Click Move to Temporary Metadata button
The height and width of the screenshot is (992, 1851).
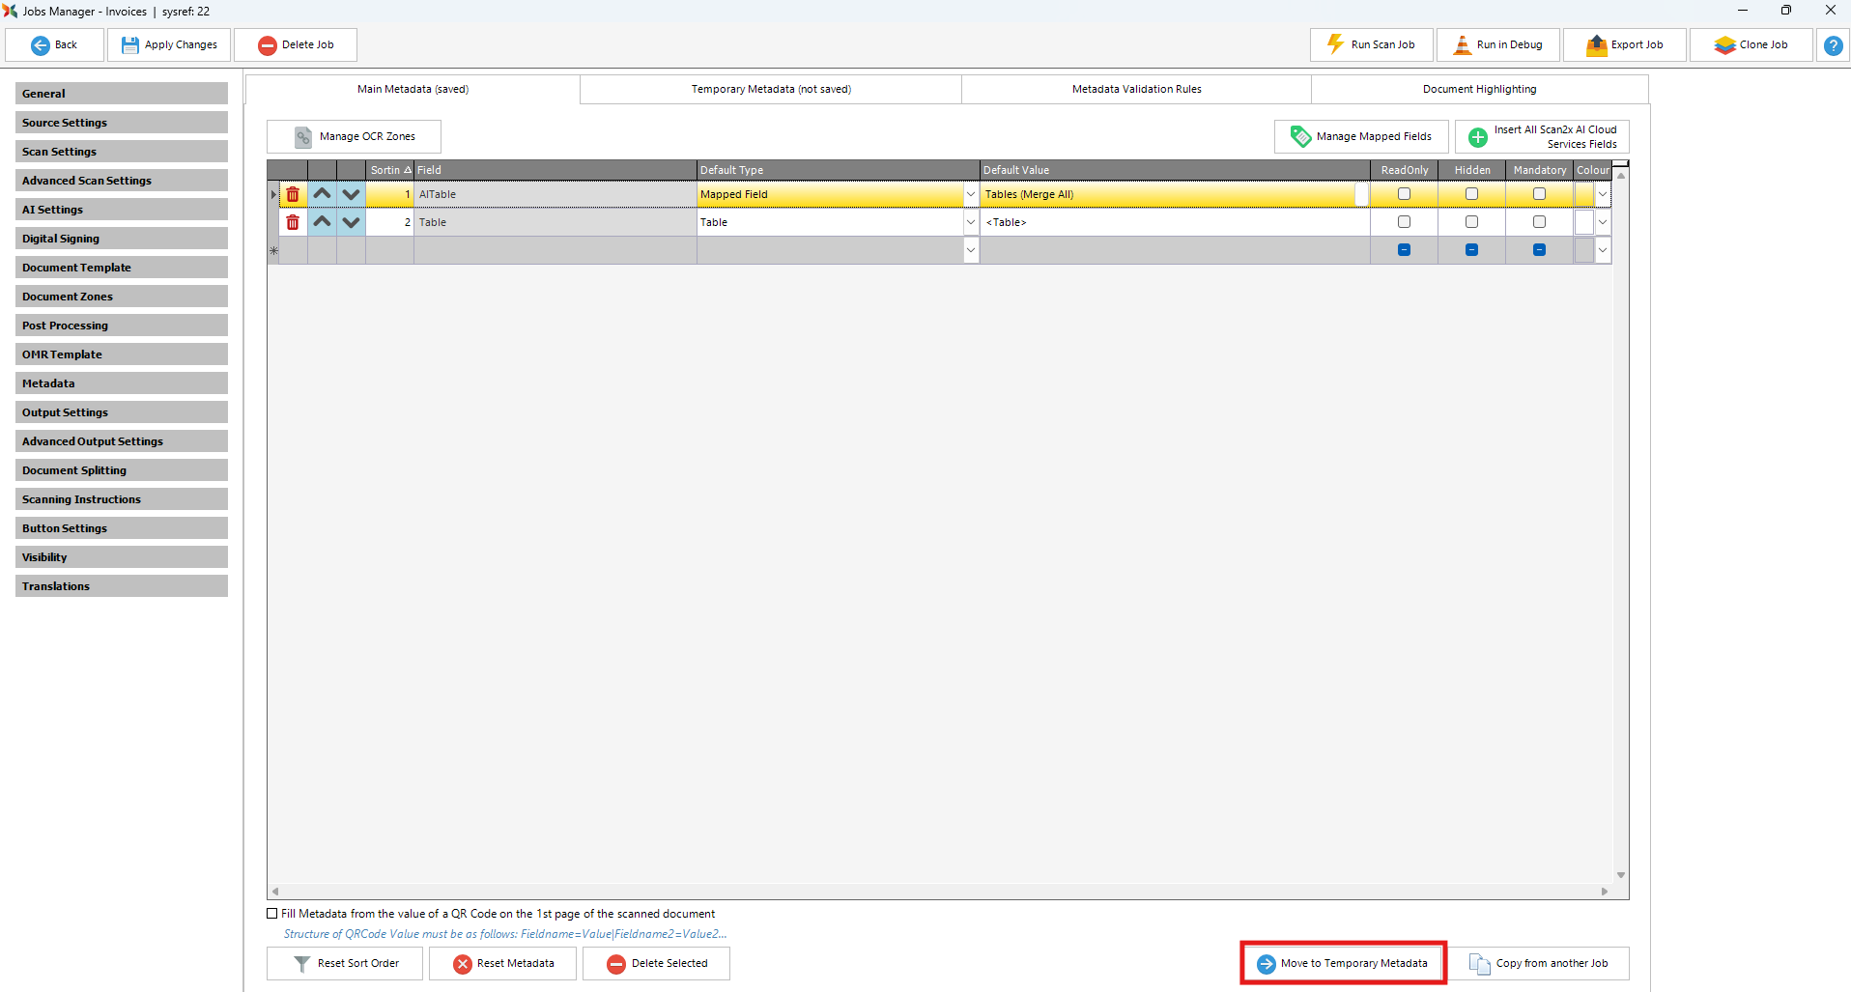tap(1343, 963)
